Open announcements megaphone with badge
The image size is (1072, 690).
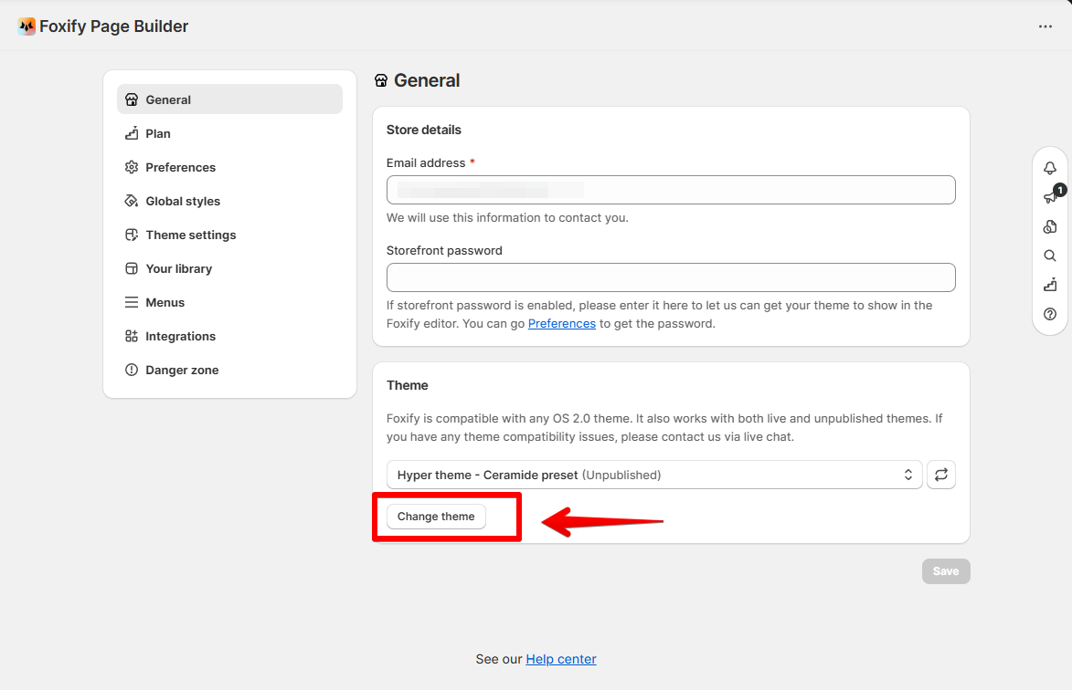1051,196
